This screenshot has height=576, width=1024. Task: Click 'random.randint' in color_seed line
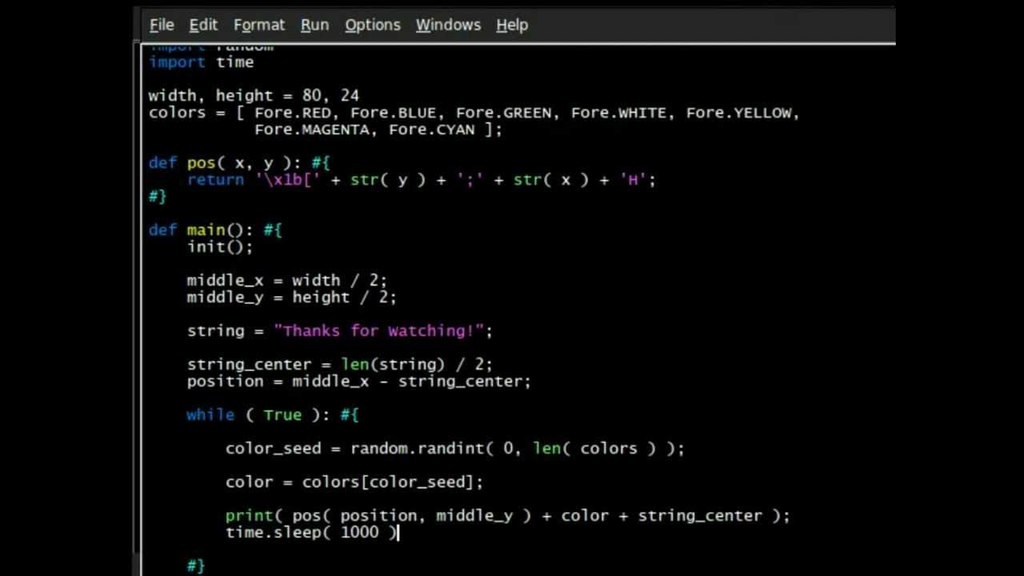tap(417, 449)
